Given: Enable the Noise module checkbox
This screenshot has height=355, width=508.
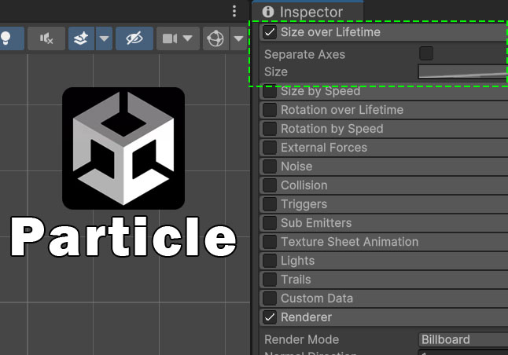Looking at the screenshot, I should [270, 167].
